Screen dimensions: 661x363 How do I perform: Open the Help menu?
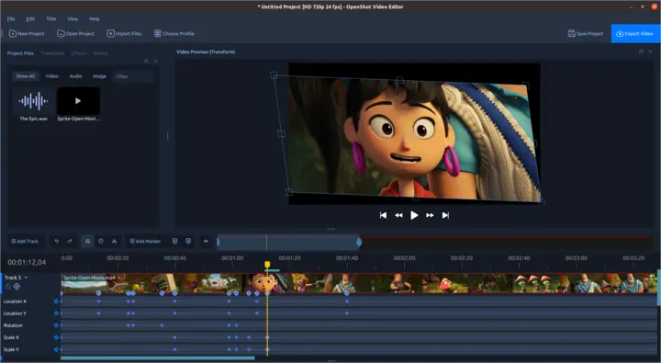pos(94,19)
